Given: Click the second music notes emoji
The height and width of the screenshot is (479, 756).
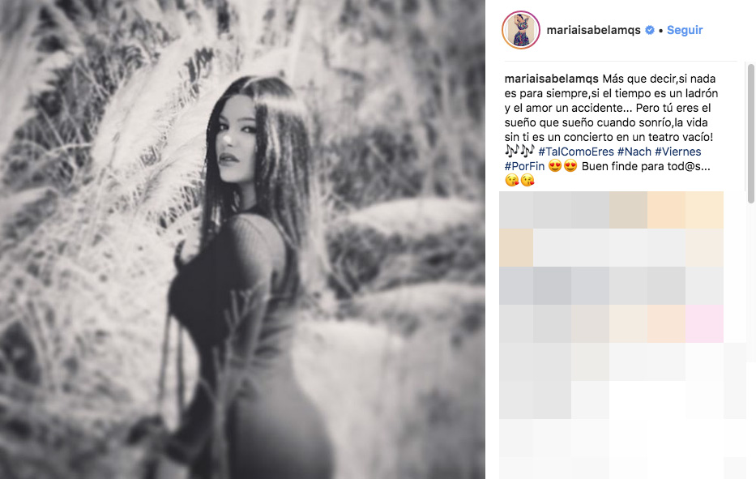Looking at the screenshot, I should (527, 151).
